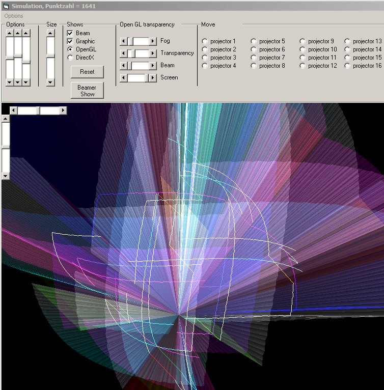The image size is (384, 390).
Task: Select the projector 7 option
Action: 254,58
